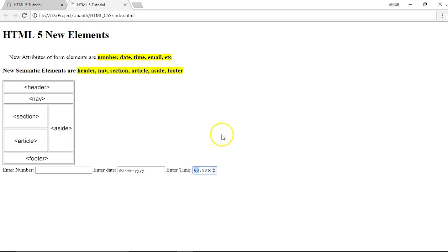
Task: Click the <nav> box in the diagram
Action: tap(38, 99)
